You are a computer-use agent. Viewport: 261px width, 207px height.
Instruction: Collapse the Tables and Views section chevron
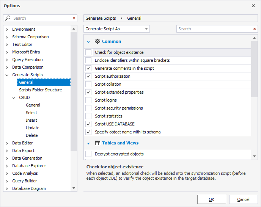click(88, 143)
